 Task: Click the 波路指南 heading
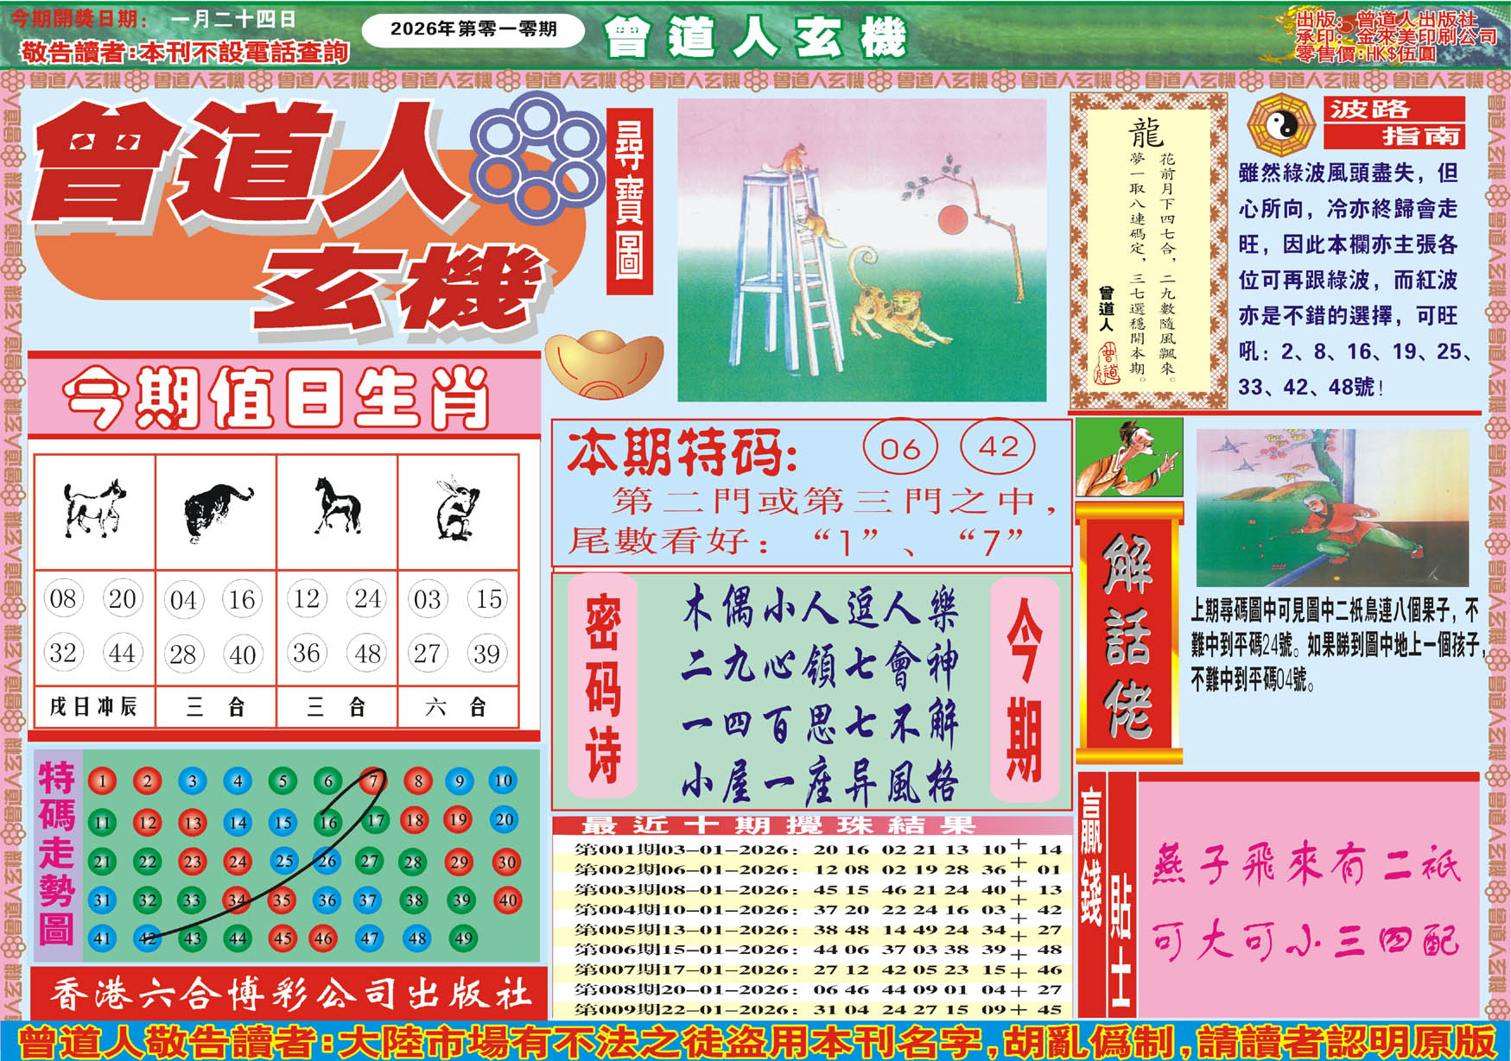click(x=1394, y=123)
